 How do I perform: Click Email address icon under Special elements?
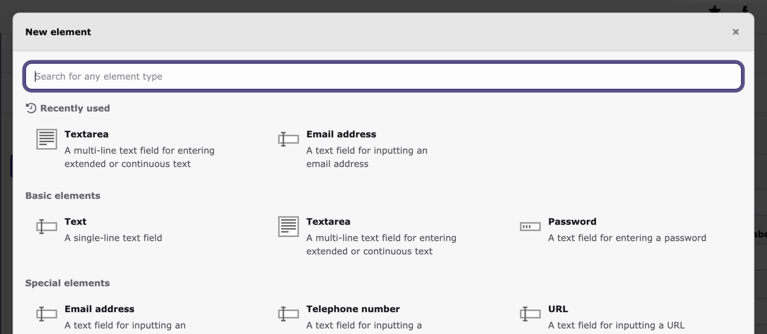[46, 314]
